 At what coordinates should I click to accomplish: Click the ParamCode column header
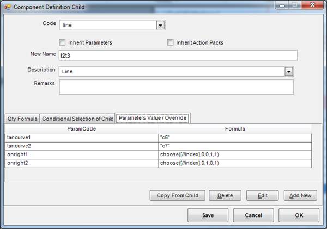(81, 129)
